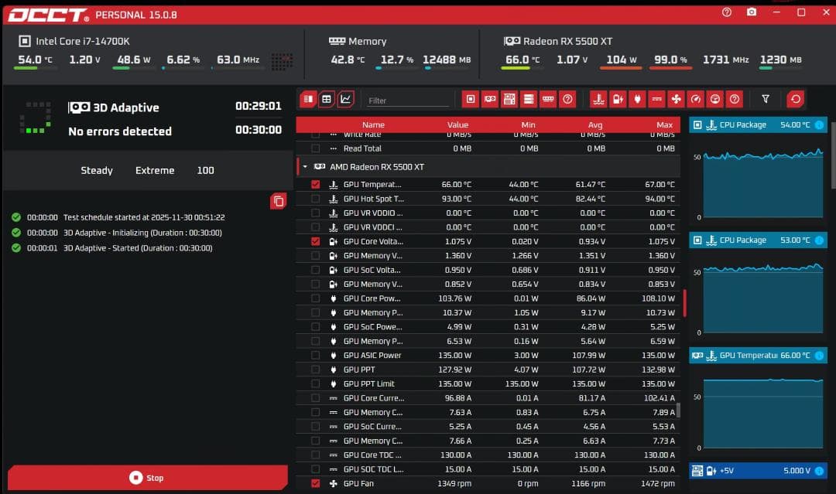This screenshot has height=494, width=836.
Task: Switch to the Steady mode tab
Action: (96, 170)
